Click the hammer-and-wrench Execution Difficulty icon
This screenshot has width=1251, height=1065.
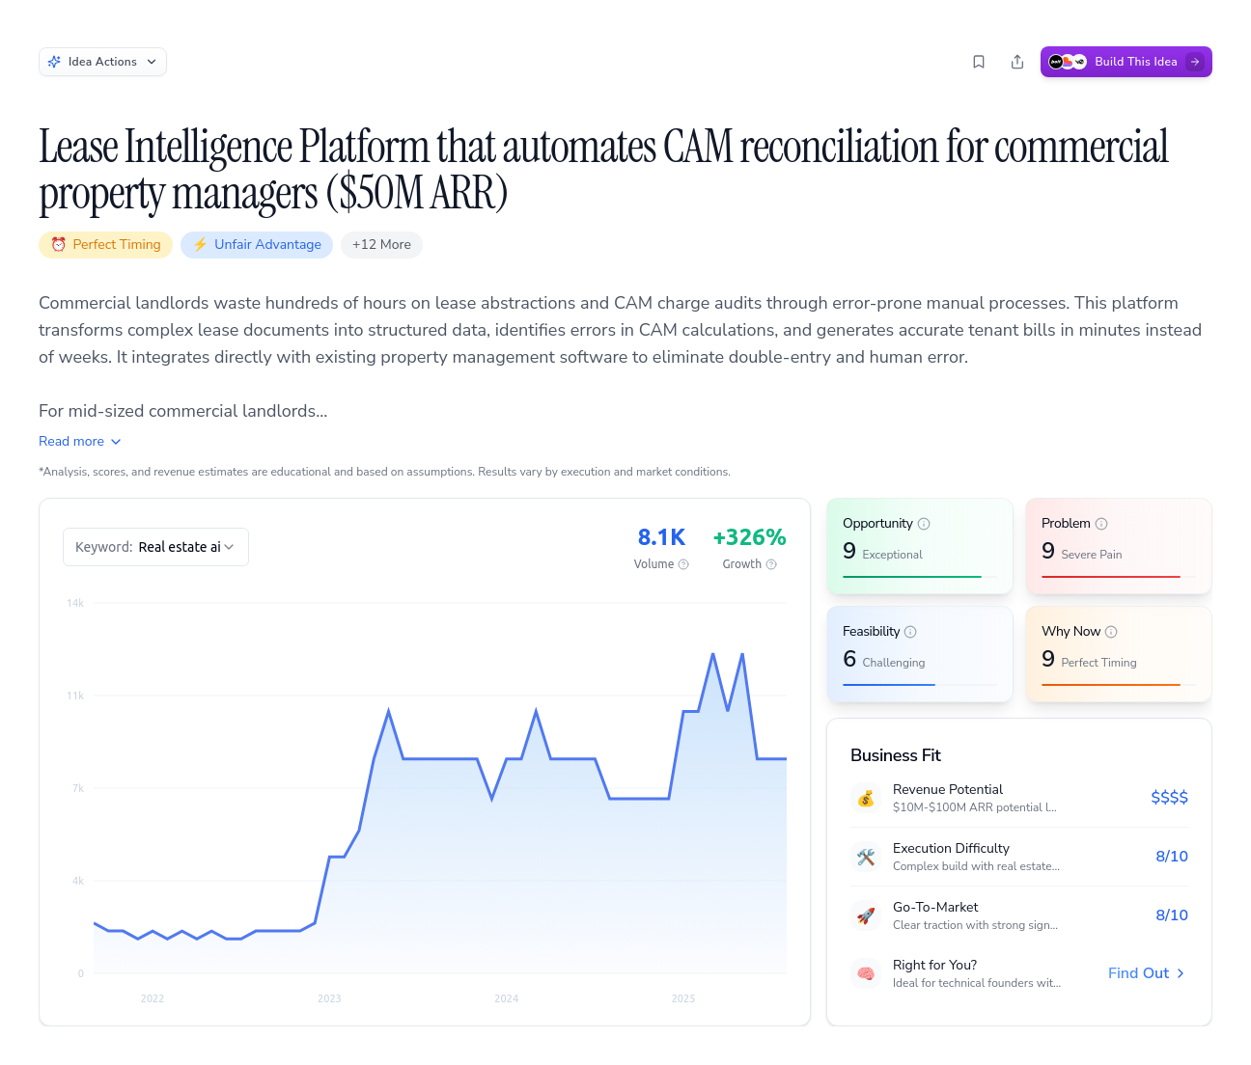tap(866, 857)
